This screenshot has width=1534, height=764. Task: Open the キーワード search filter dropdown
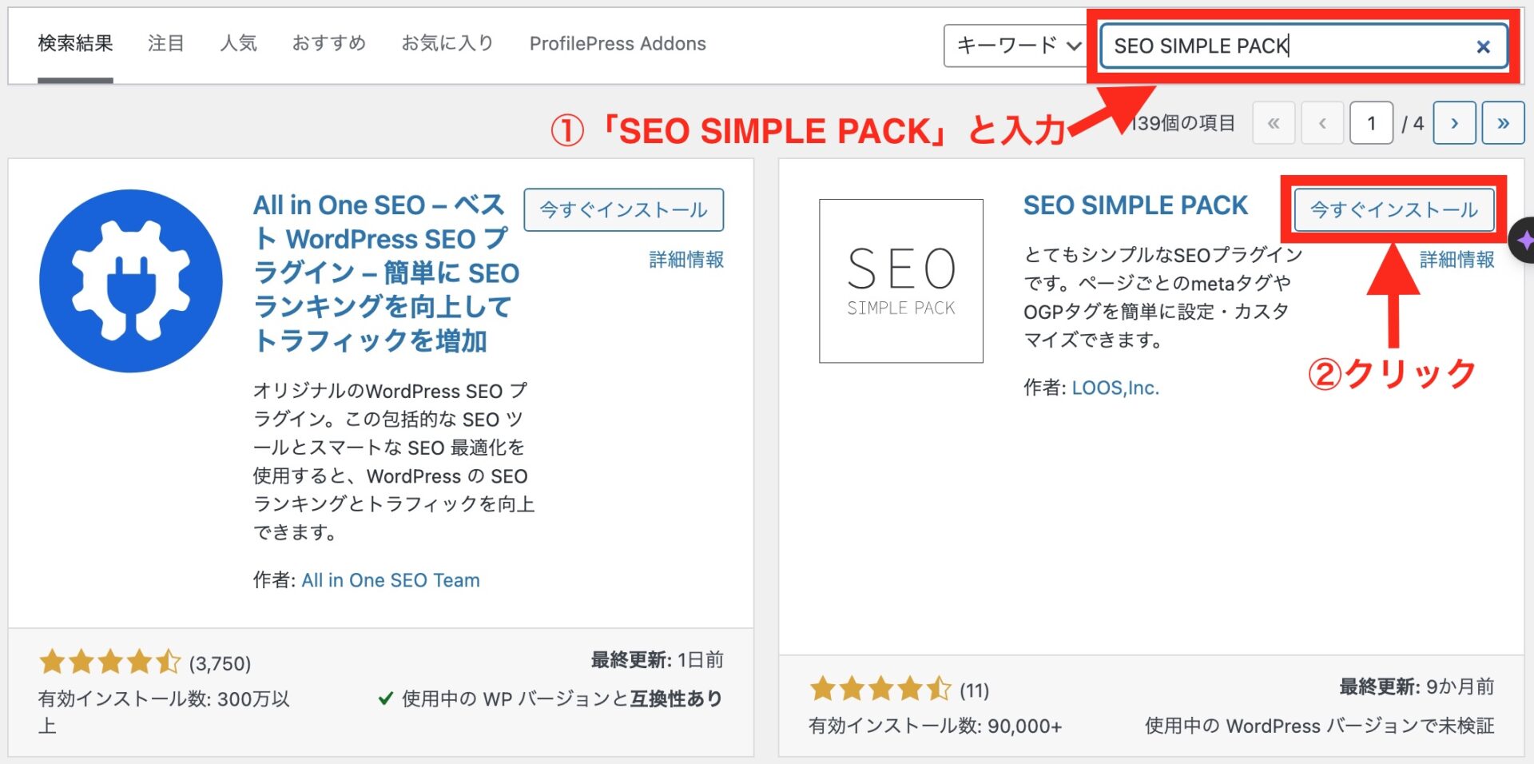[x=1015, y=46]
